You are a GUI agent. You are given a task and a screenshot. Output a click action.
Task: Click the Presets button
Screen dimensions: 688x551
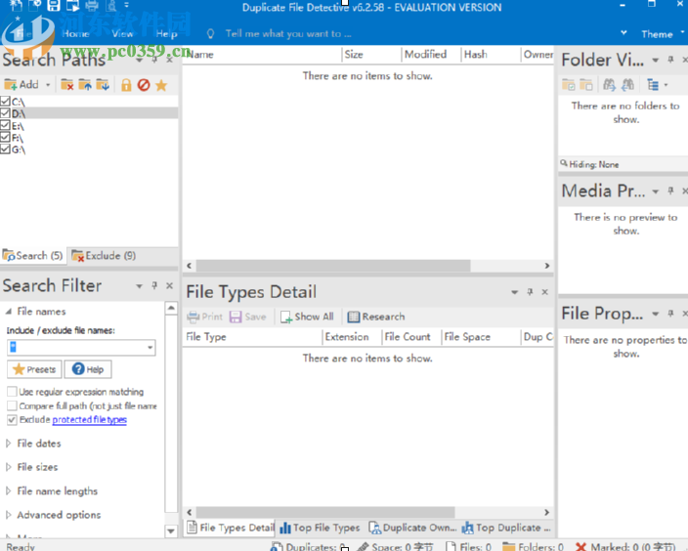[x=34, y=369]
